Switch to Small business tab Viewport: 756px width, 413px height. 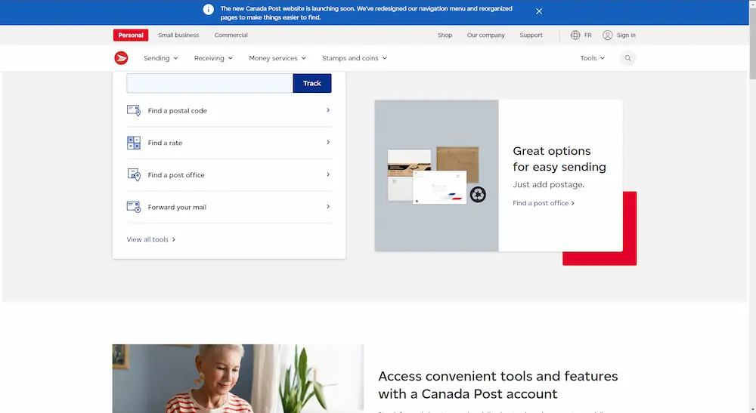point(178,35)
